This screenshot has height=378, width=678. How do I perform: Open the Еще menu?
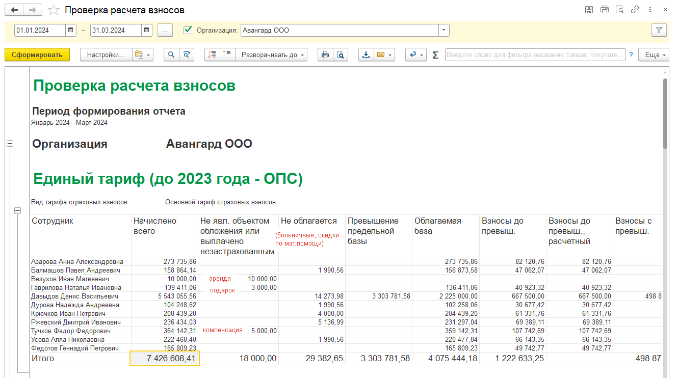pyautogui.click(x=654, y=55)
